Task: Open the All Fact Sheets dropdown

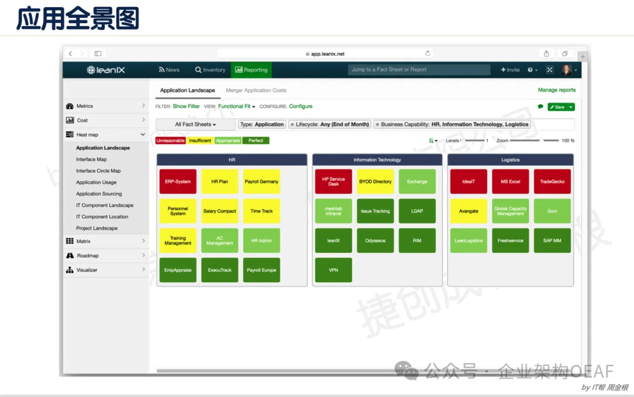Action: 195,124
